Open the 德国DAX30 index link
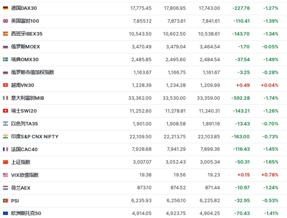The image size is (287, 218). pos(24,8)
